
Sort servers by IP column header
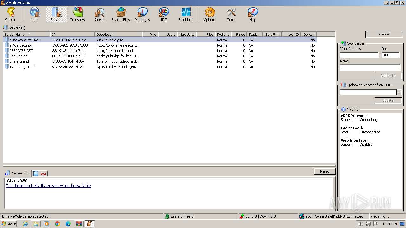[72, 34]
